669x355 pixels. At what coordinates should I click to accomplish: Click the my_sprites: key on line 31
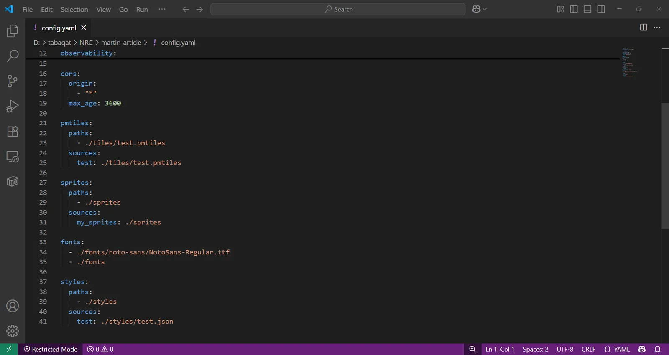[98, 222]
